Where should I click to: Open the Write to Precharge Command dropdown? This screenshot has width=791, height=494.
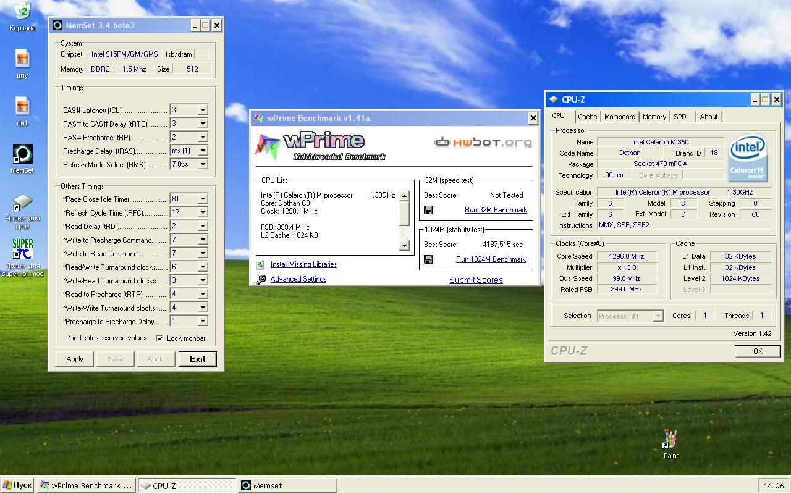pos(202,240)
